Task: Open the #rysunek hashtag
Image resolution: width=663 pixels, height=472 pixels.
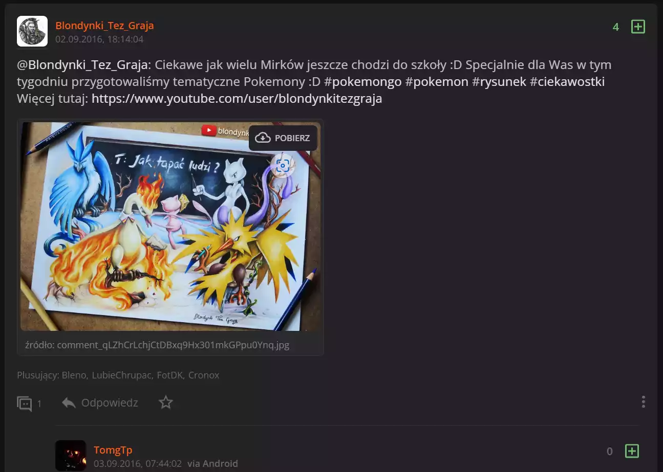Action: click(x=499, y=82)
